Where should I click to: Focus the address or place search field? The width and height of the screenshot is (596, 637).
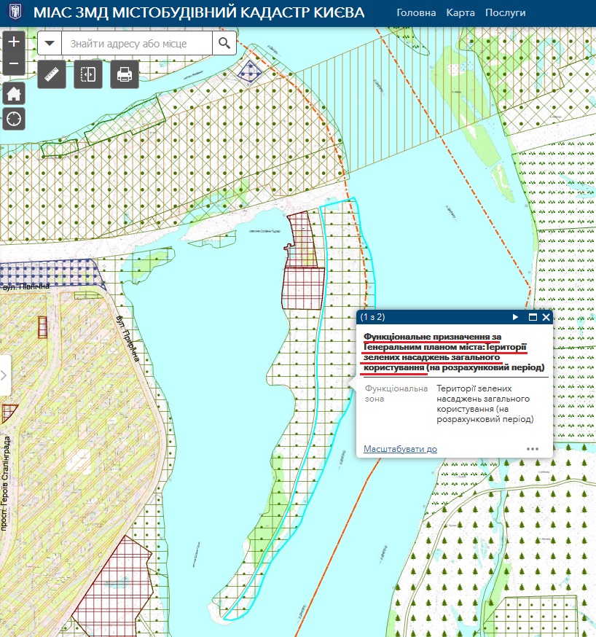(x=137, y=44)
